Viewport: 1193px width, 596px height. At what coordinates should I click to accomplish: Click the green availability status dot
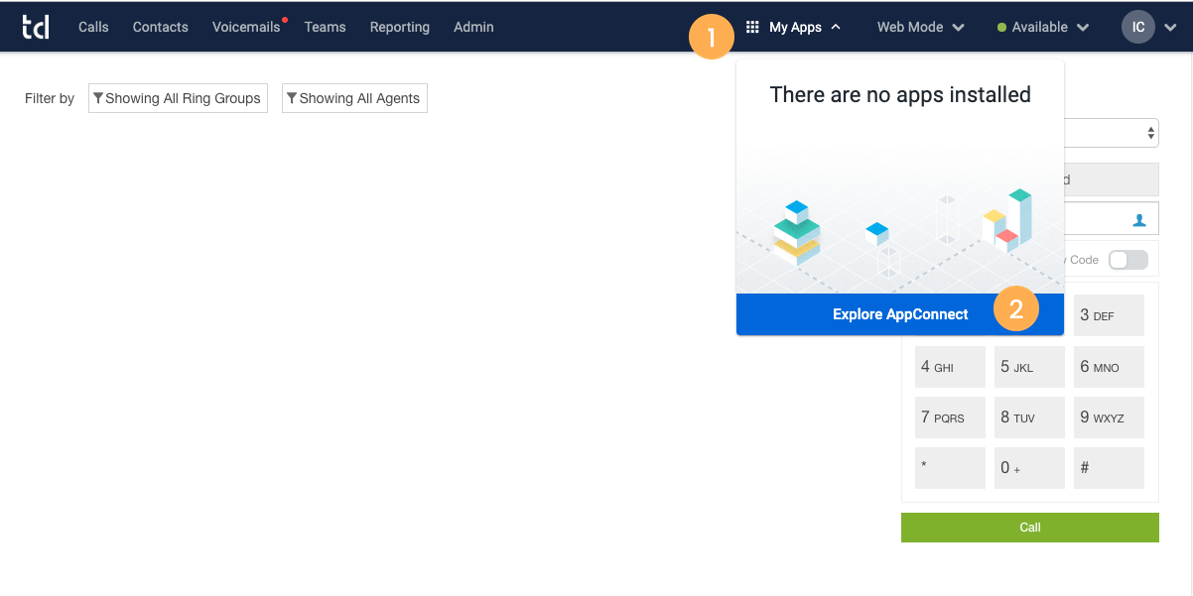pos(1001,27)
